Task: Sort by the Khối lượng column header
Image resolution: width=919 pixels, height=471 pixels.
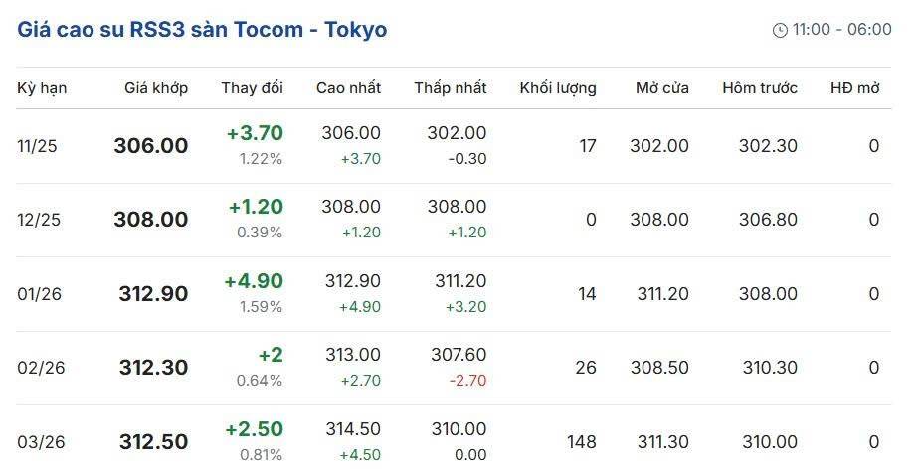Action: 558,88
